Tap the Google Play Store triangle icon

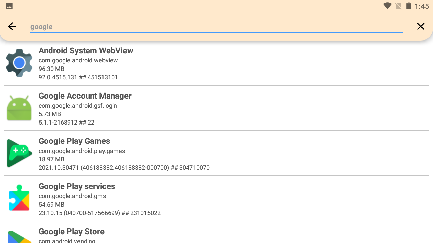click(19, 237)
